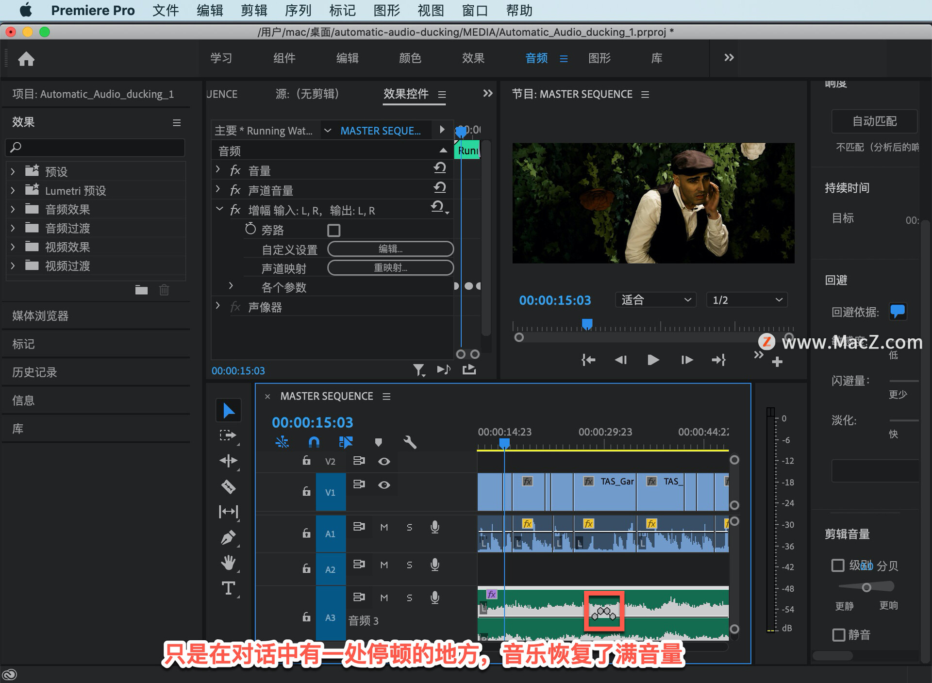Image resolution: width=932 pixels, height=683 pixels.
Task: Open the 序列 menu
Action: click(x=298, y=10)
